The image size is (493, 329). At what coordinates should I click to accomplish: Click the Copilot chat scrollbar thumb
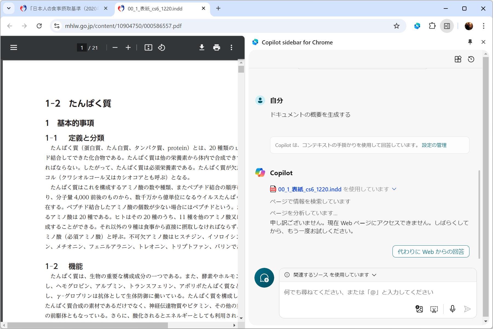click(479, 214)
